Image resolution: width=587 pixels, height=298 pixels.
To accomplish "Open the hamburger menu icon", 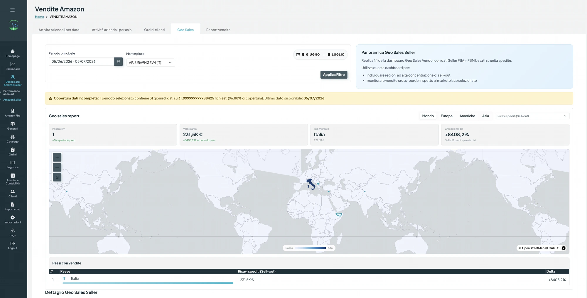I will pos(12,10).
